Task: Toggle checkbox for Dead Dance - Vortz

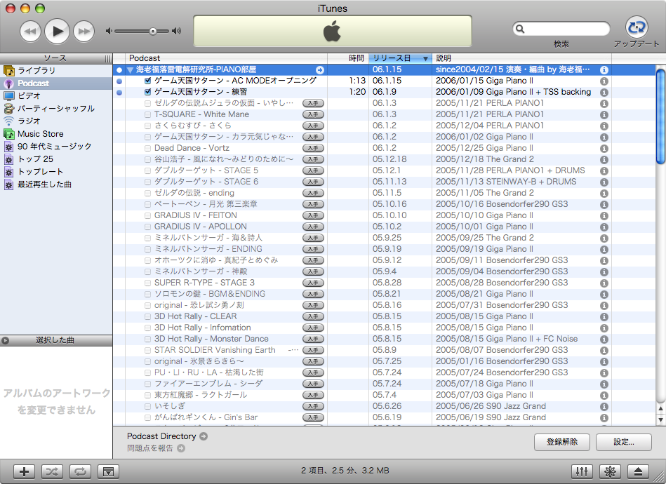Action: click(147, 148)
